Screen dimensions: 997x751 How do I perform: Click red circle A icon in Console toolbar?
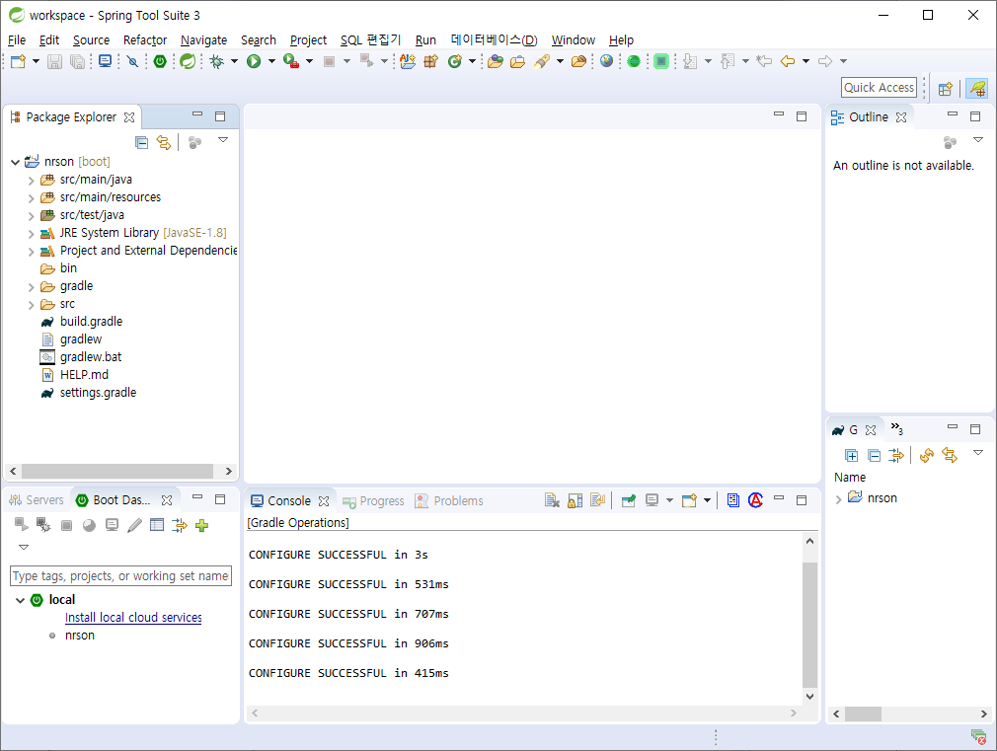tap(755, 500)
